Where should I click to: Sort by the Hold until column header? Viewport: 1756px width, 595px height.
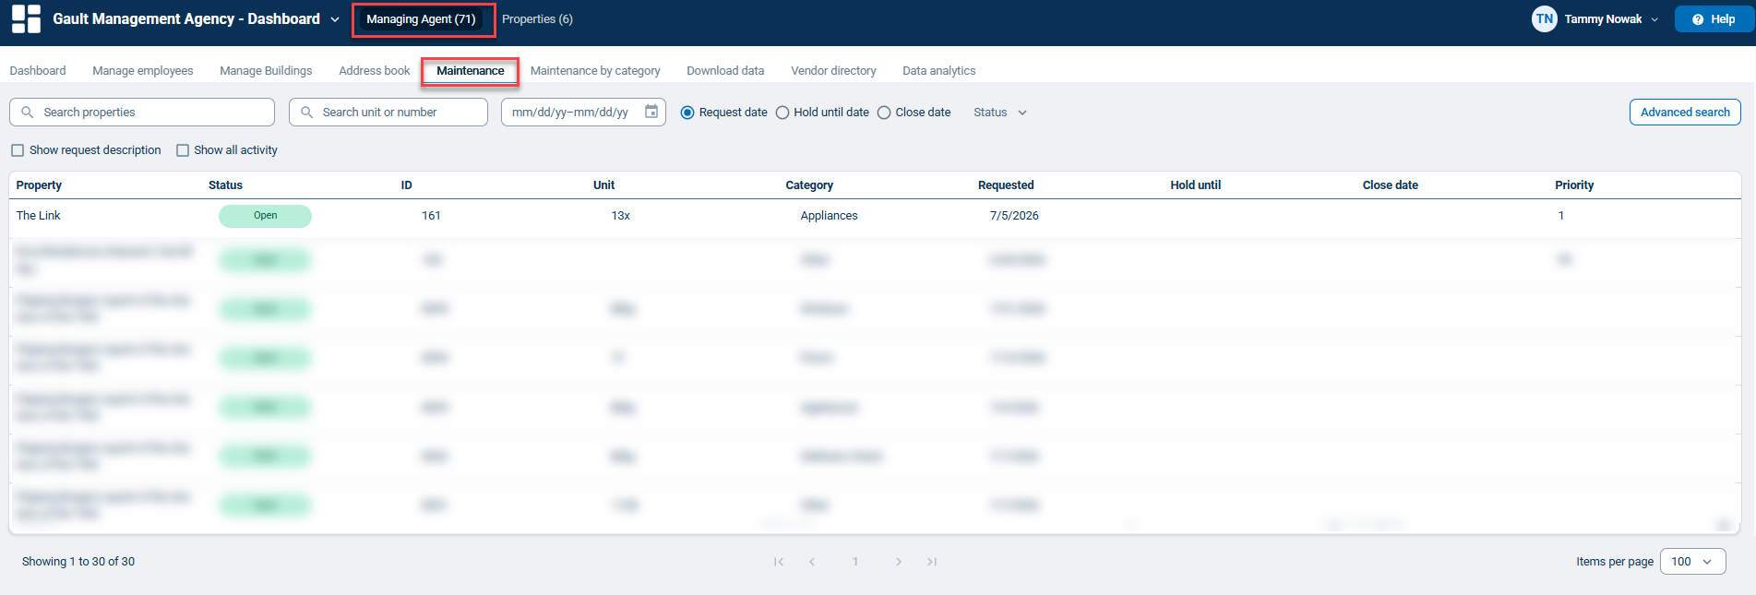click(1195, 185)
